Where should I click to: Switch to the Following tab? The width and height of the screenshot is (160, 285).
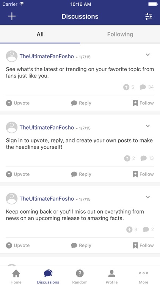[x=120, y=34]
